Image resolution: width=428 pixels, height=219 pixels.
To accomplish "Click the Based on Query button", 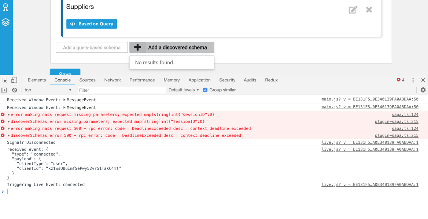I will (x=92, y=24).
